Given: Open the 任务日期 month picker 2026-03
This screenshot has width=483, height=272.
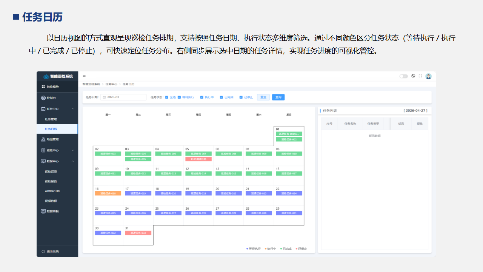Looking at the screenshot, I should point(123,97).
